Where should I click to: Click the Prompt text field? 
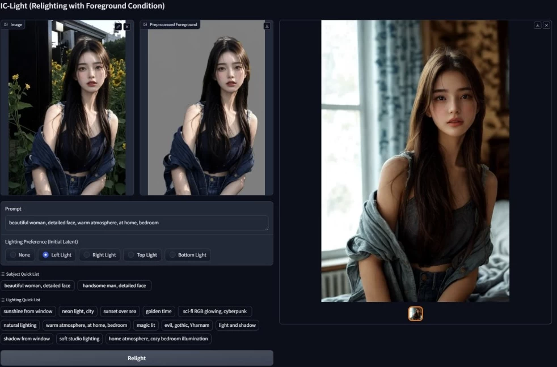[x=136, y=223]
